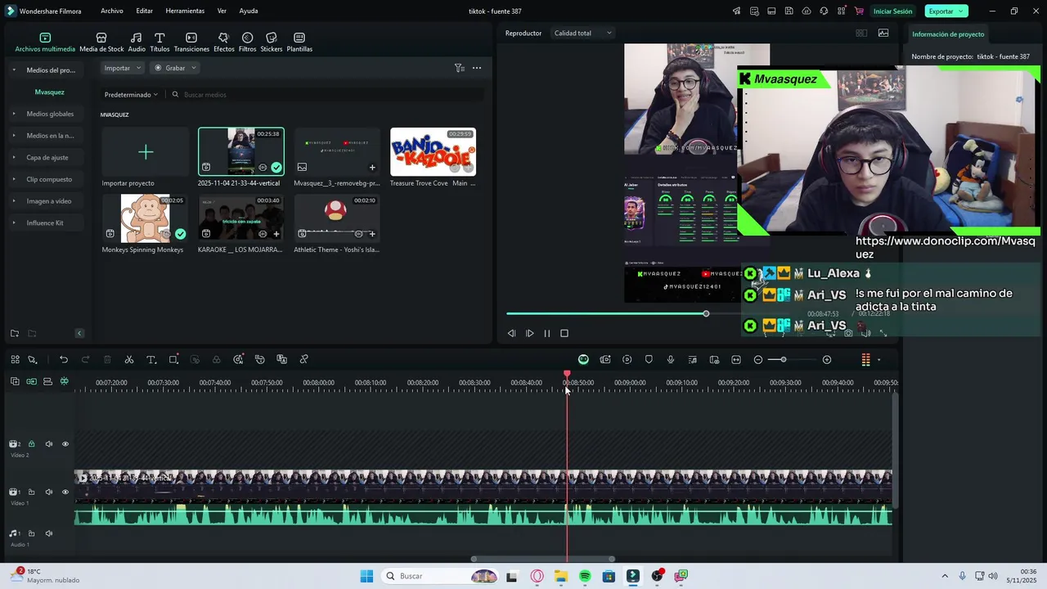Open the Ayuda menu
This screenshot has height=589, width=1047.
tap(249, 11)
